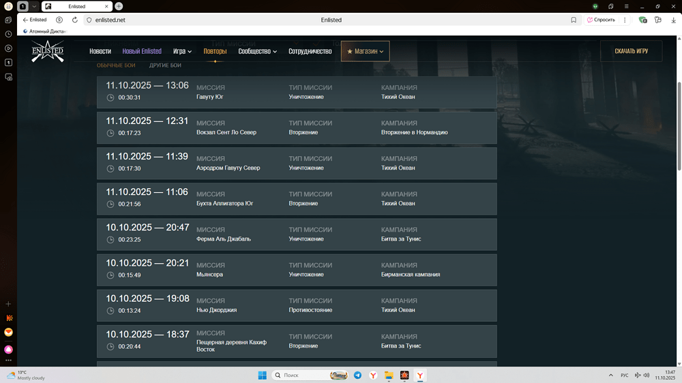Screen dimensions: 682x383
Task: Switch to the ДРУГИЕ БОИ tab
Action: click(x=165, y=65)
